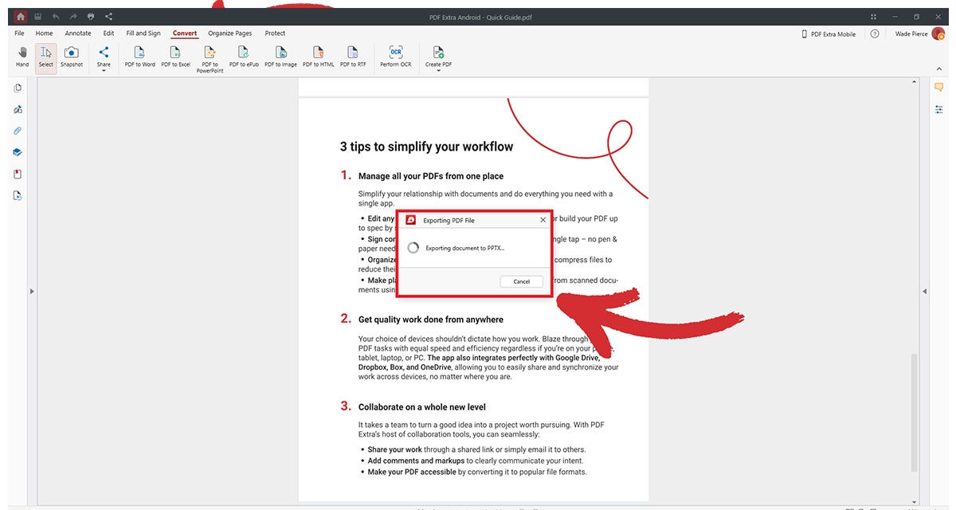Screen dimensions: 956x510
Task: Run Perform OCR
Action: click(395, 57)
